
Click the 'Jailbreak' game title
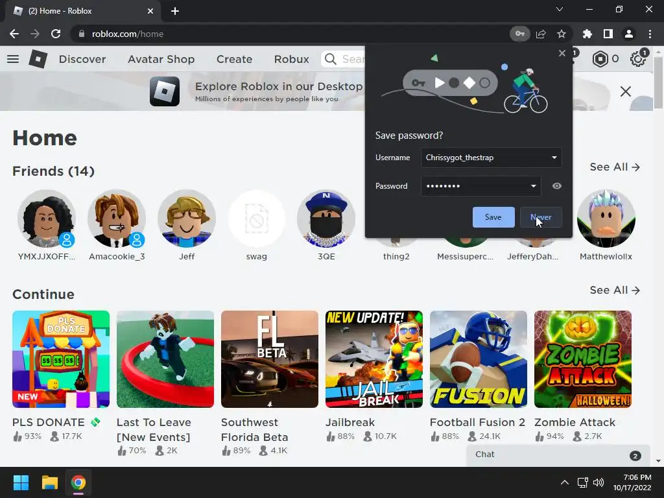pos(350,422)
